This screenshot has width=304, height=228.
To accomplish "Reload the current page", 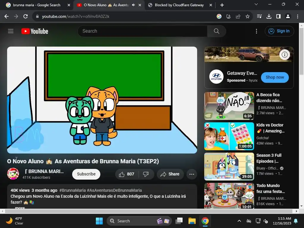I will click(x=26, y=17).
